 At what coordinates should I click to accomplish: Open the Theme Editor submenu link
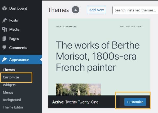pyautogui.click(x=13, y=107)
